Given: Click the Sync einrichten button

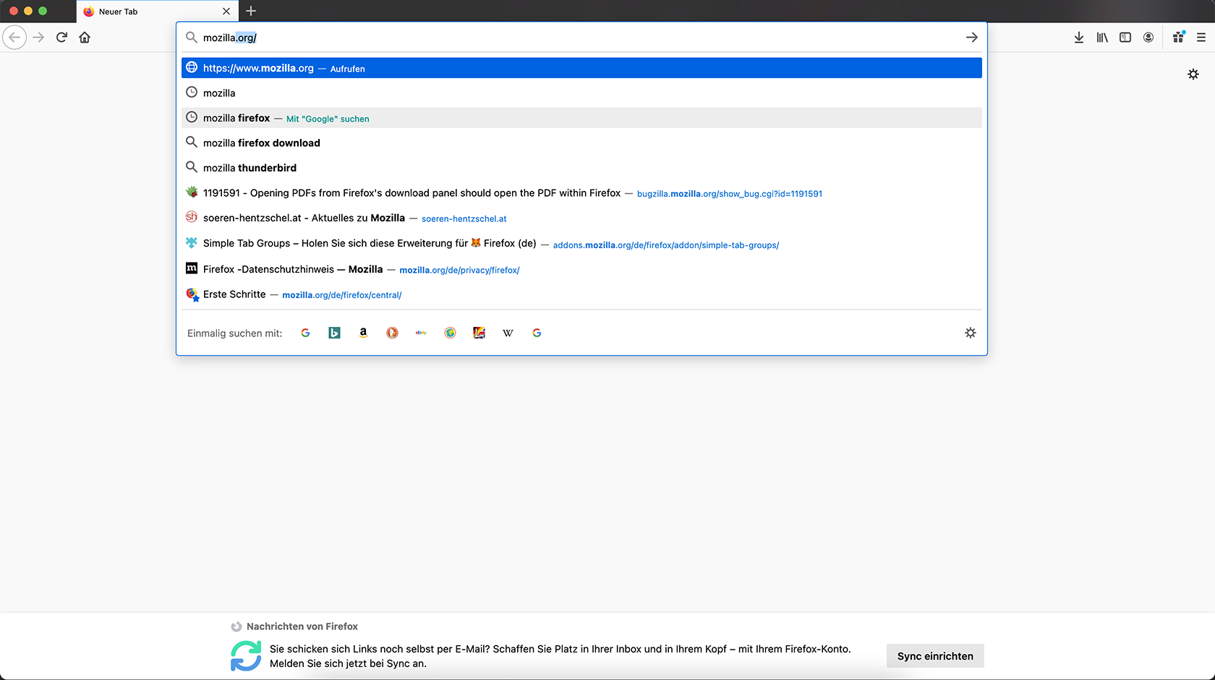Looking at the screenshot, I should pyautogui.click(x=935, y=656).
